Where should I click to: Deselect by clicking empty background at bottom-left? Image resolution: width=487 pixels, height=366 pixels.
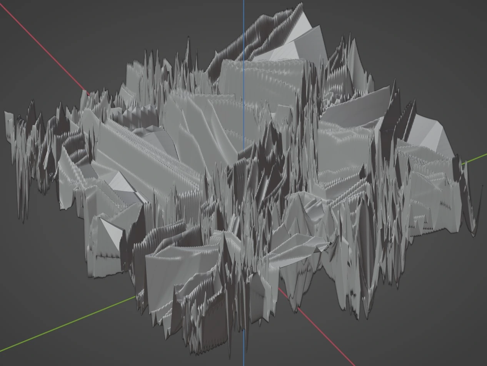click(x=38, y=269)
